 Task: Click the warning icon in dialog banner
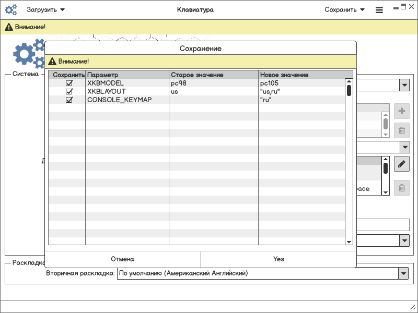point(52,62)
